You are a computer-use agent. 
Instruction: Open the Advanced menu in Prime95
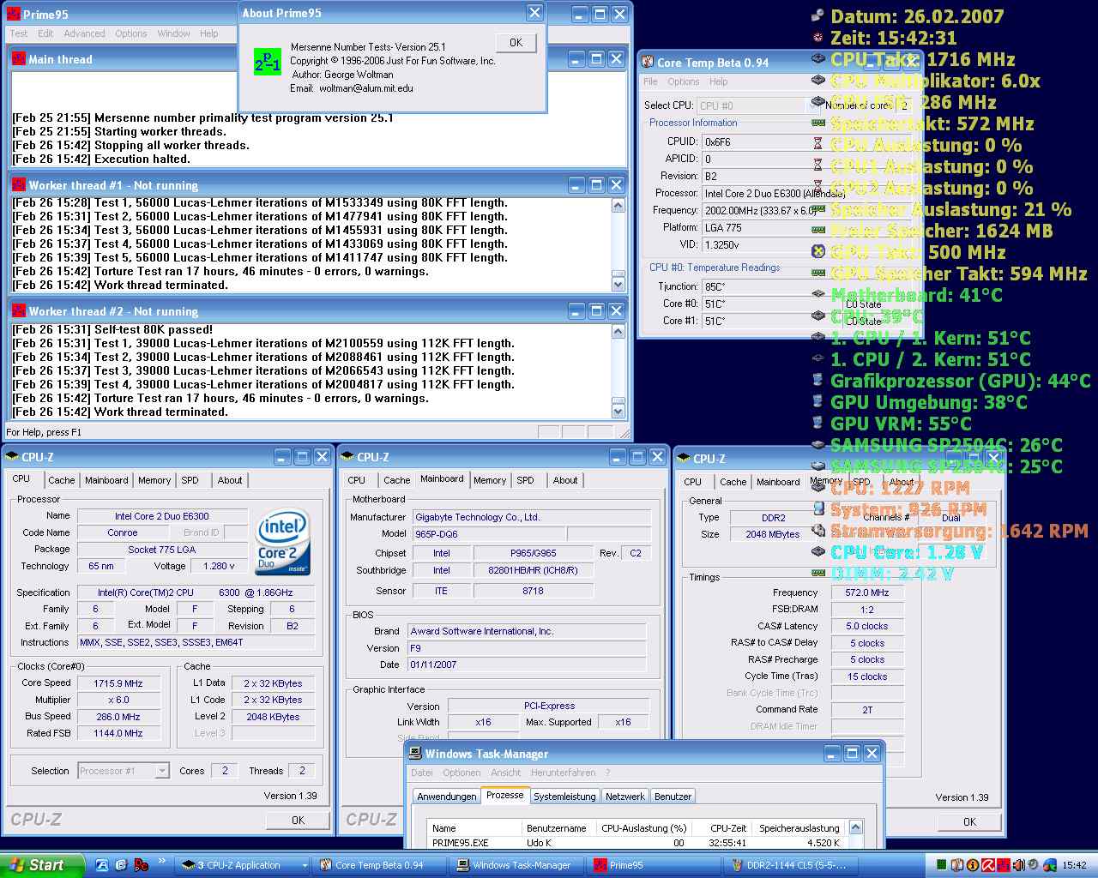pos(84,33)
